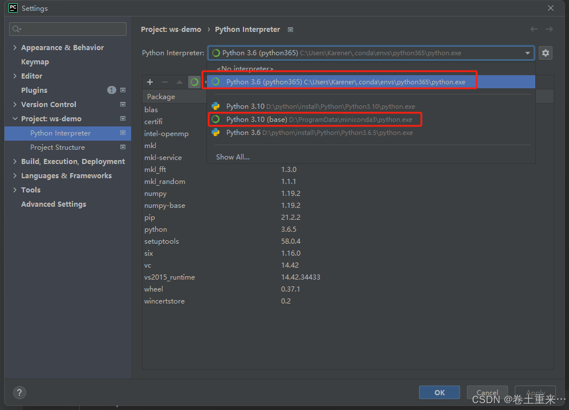Select Python 3.6 (python365) conda interpreter
The width and height of the screenshot is (569, 410).
tap(371, 82)
